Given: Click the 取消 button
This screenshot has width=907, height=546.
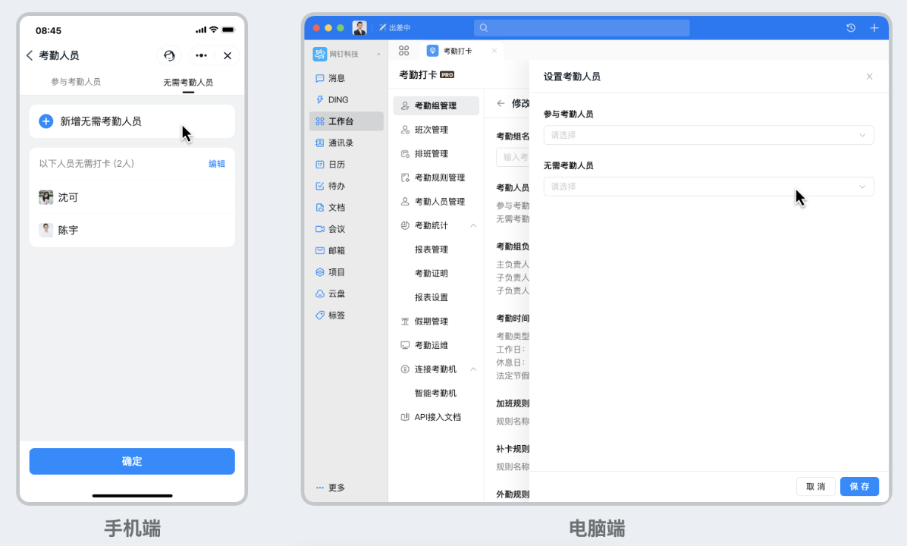Looking at the screenshot, I should (x=815, y=486).
